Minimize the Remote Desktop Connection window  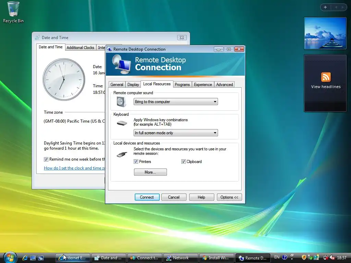pos(218,49)
